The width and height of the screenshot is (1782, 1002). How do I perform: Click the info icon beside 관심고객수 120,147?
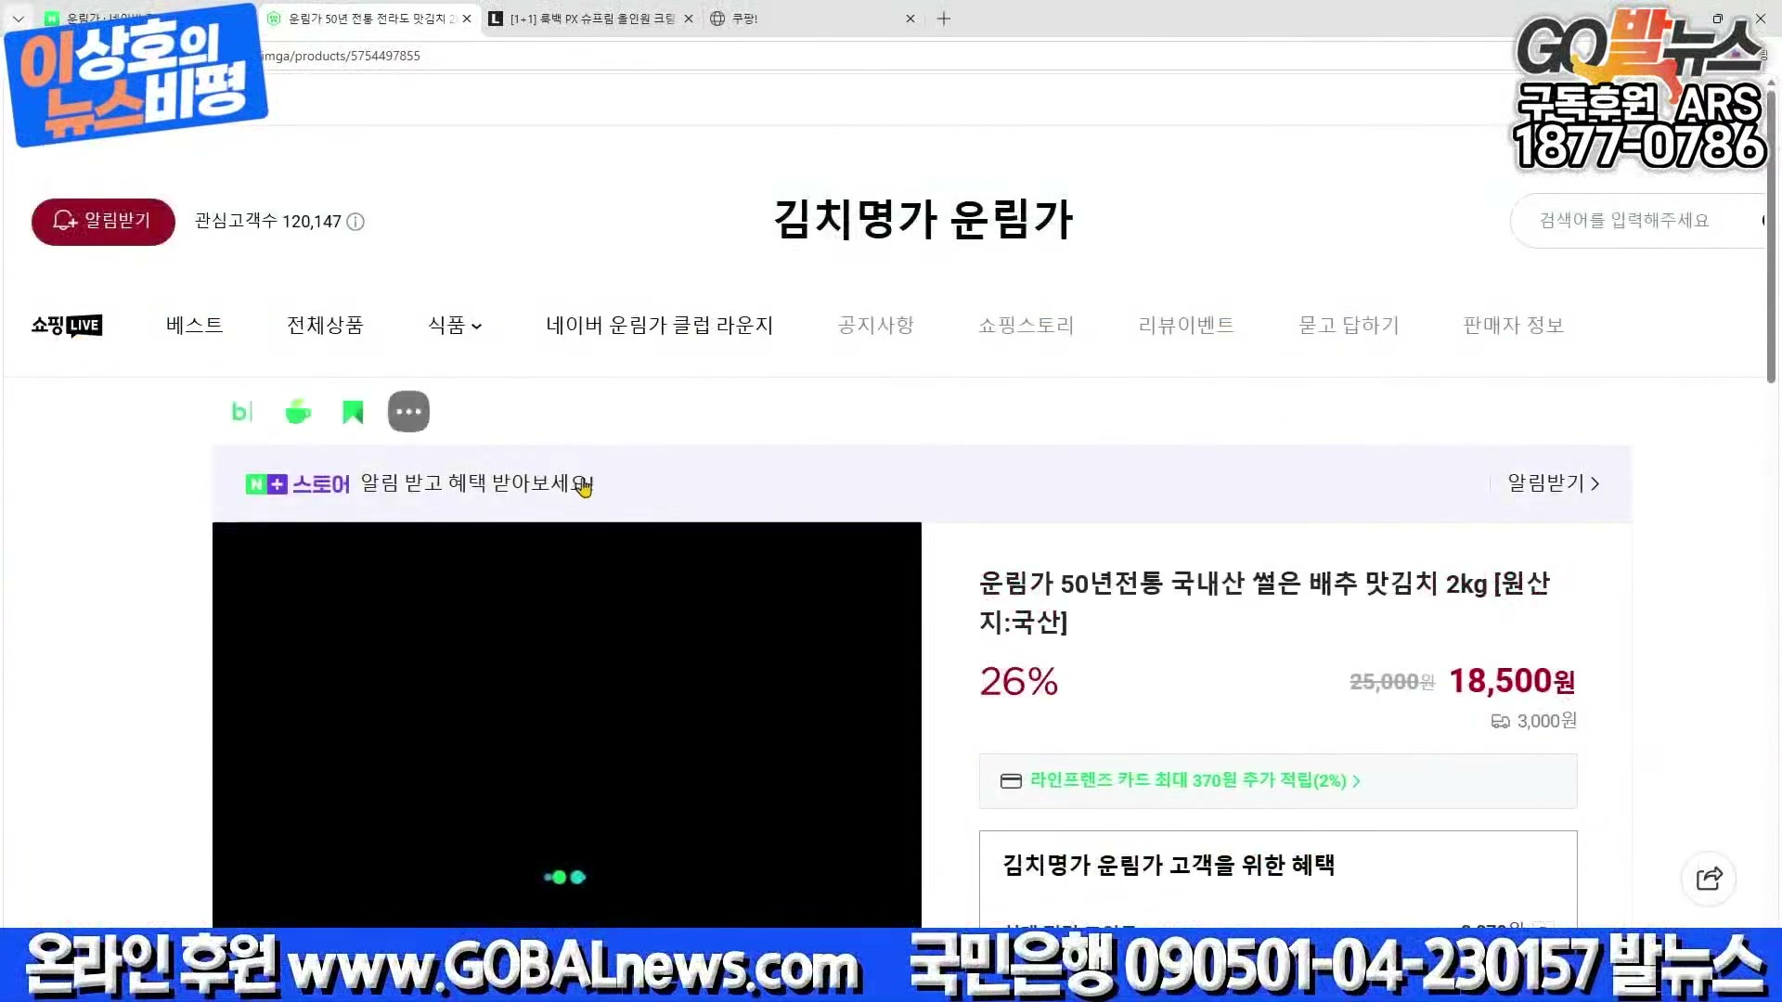pos(355,222)
